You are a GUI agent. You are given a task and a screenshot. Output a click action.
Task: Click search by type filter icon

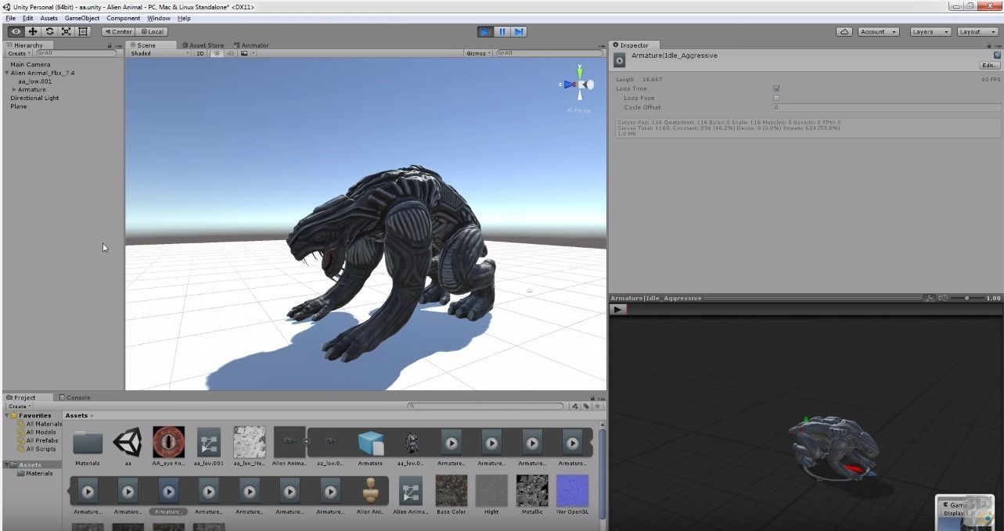(x=575, y=406)
